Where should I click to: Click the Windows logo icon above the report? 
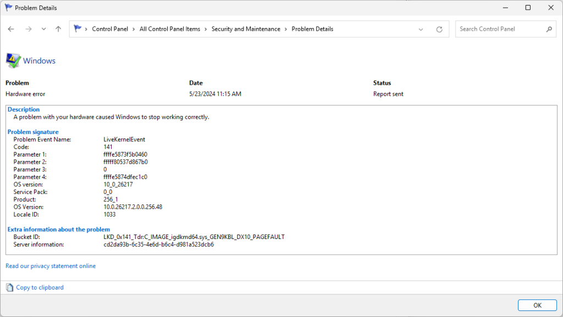13,59
